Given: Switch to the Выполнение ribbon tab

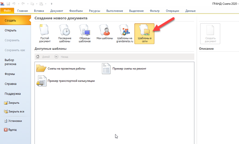Looking at the screenshot, I should (115, 11).
